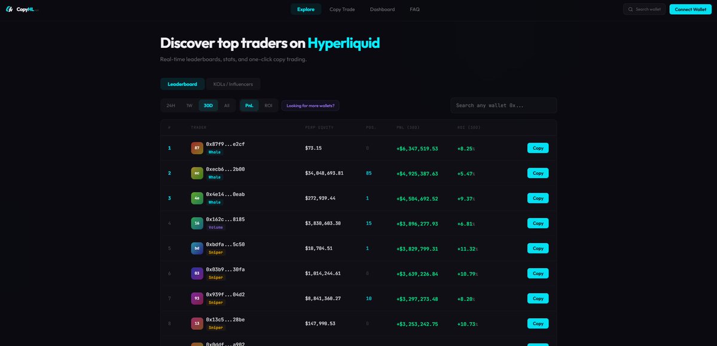
Task: Click perp equity value $34,048,693.81
Action: 324,173
